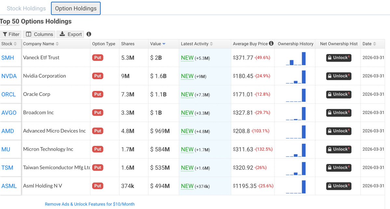
Task: Sort by the Value column
Action: click(x=158, y=44)
